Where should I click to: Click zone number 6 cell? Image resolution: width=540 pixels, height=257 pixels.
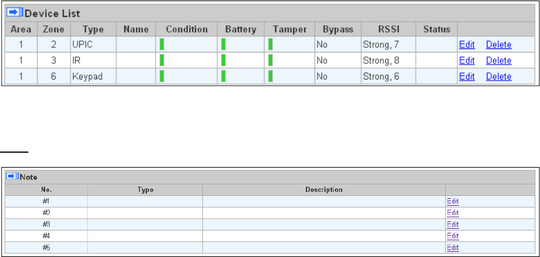(x=54, y=76)
